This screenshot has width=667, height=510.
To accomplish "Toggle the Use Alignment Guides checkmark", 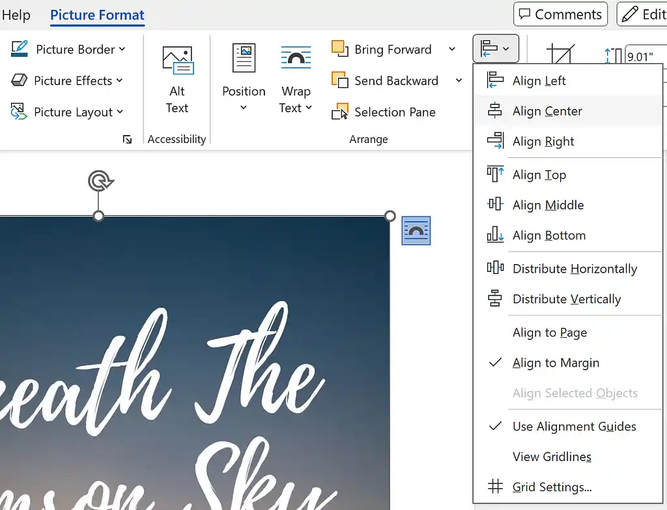I will (495, 426).
